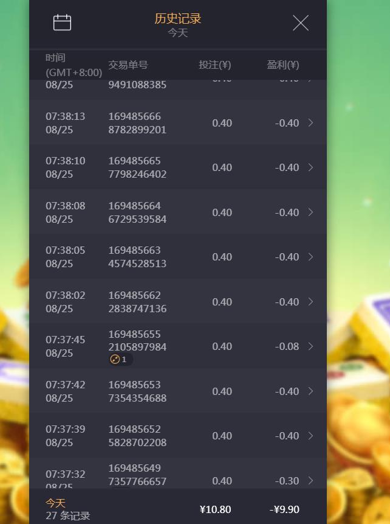Select transaction 1694856657798246402 row
This screenshot has width=390, height=524.
pyautogui.click(x=178, y=167)
